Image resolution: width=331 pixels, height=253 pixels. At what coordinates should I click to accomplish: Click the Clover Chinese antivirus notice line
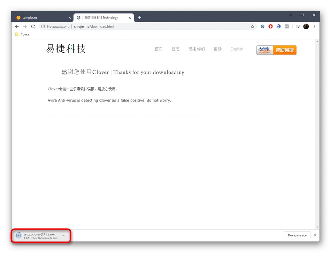coord(82,89)
